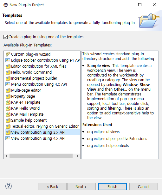The width and height of the screenshot is (162, 195).
Task: Click the horizontal scrollbar thumb in template list
Action: point(41,156)
